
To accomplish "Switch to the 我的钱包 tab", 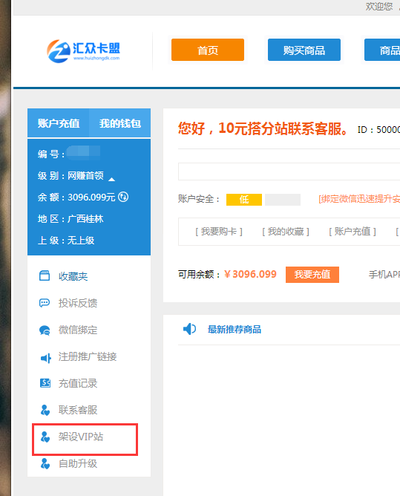I will (x=119, y=123).
